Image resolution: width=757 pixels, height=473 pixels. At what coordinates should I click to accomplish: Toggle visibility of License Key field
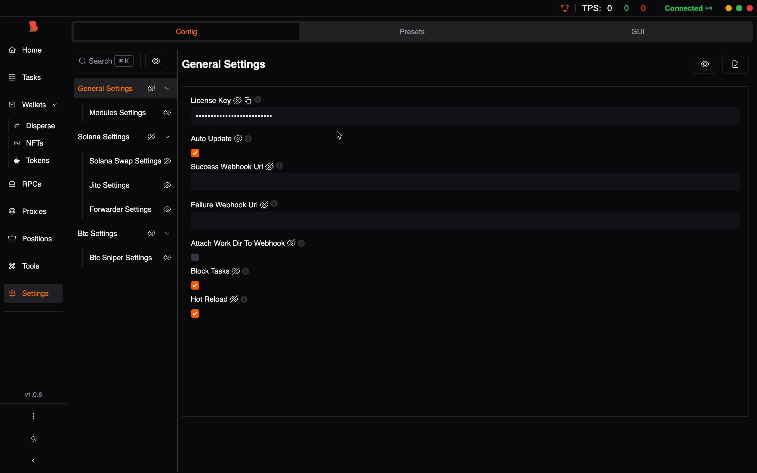point(237,100)
